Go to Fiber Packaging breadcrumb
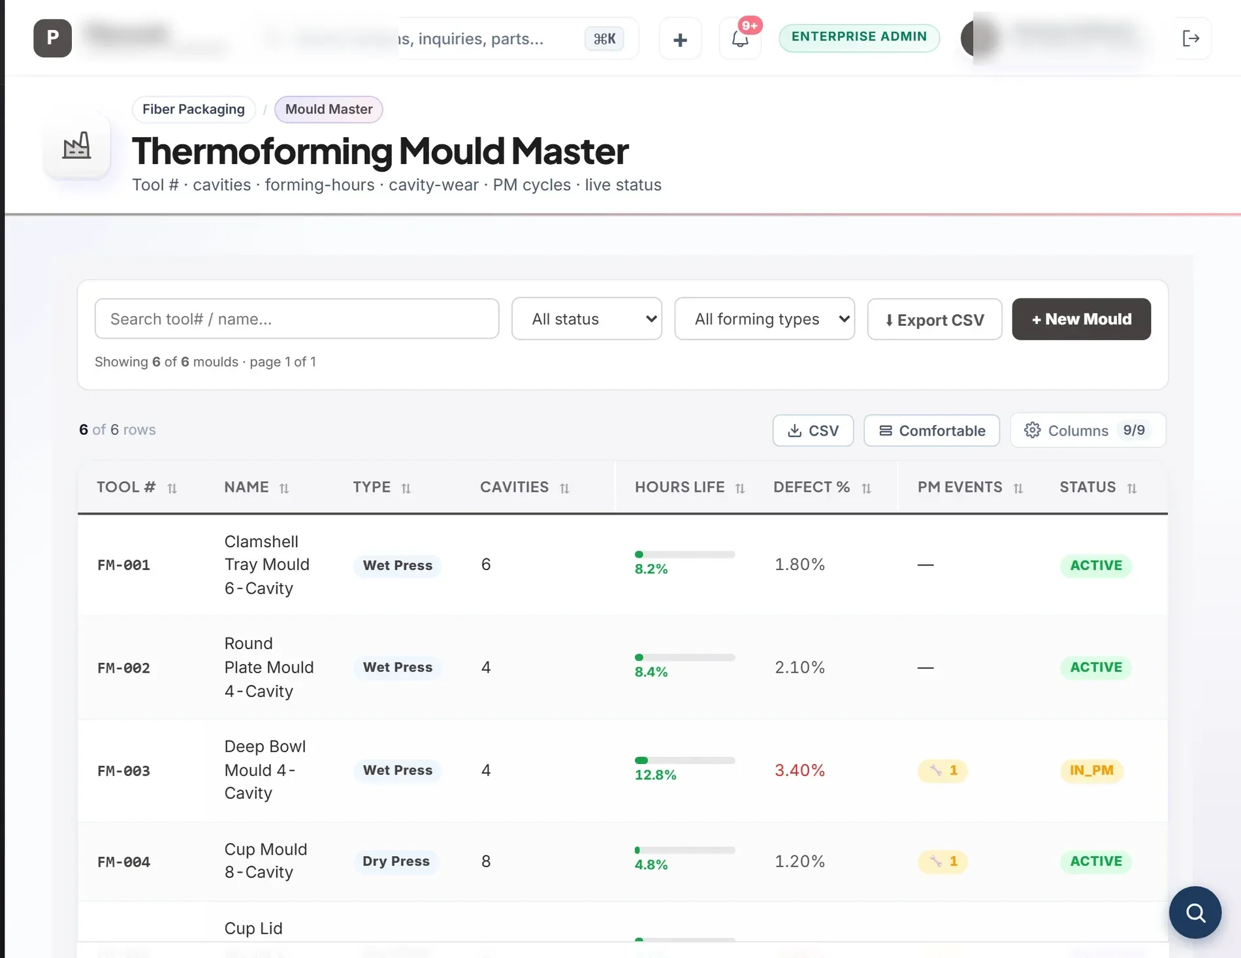1241x958 pixels. [193, 109]
